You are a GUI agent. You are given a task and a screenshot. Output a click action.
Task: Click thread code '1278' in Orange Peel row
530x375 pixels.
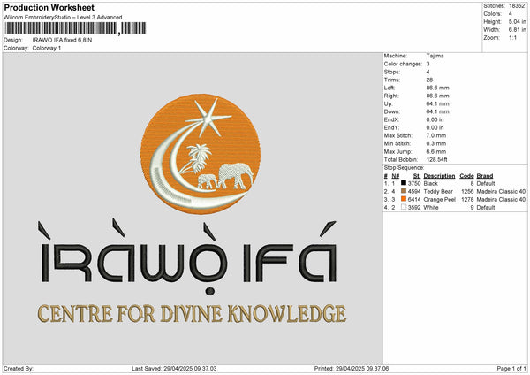click(x=467, y=200)
